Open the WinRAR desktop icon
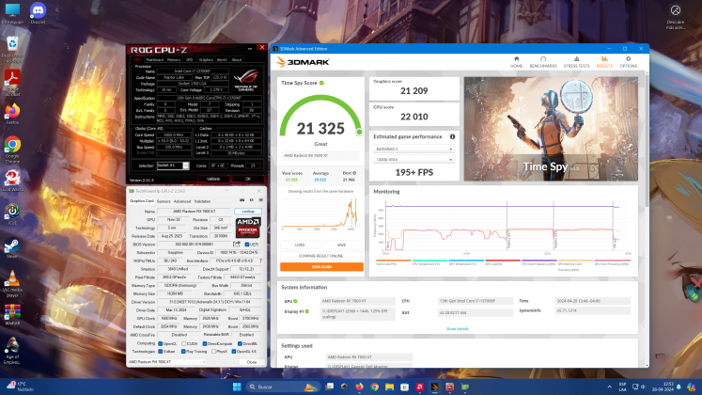The image size is (702, 395). (12, 315)
